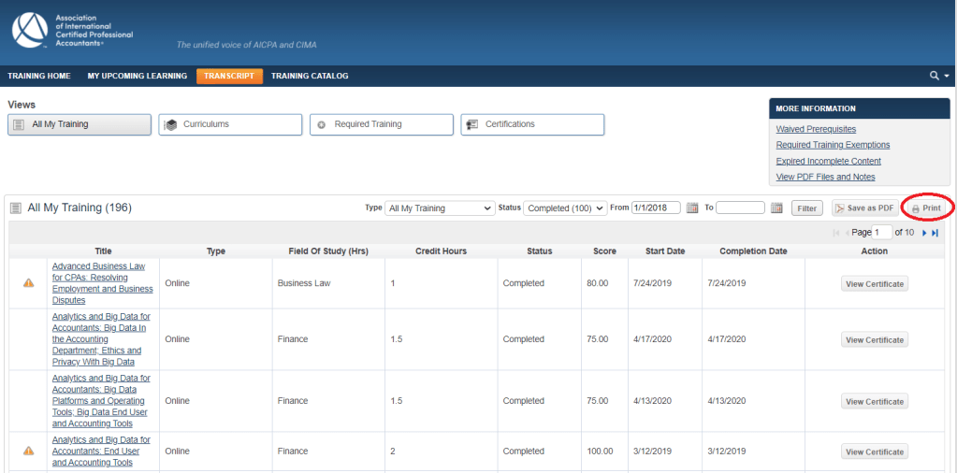View Certificate for Advanced Business Law course
Image resolution: width=957 pixels, height=473 pixels.
point(874,284)
